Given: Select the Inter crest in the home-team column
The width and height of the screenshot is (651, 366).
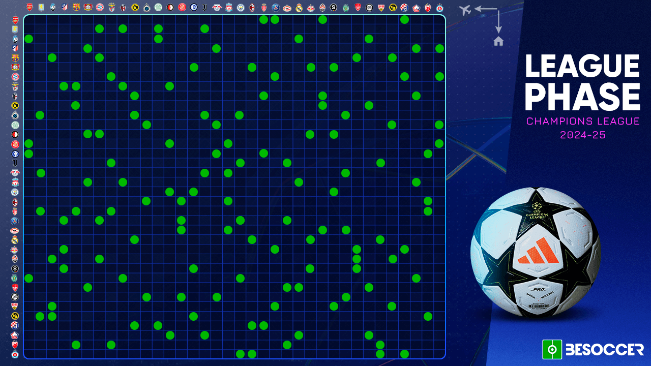Looking at the screenshot, I should 15,154.
